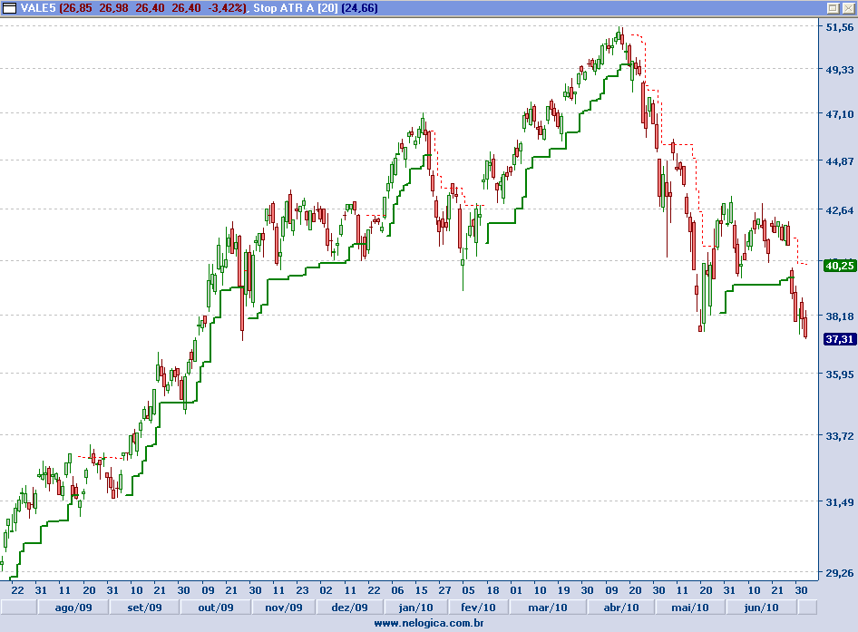858x632 pixels.
Task: Select the mar/10 month button
Action: click(548, 608)
